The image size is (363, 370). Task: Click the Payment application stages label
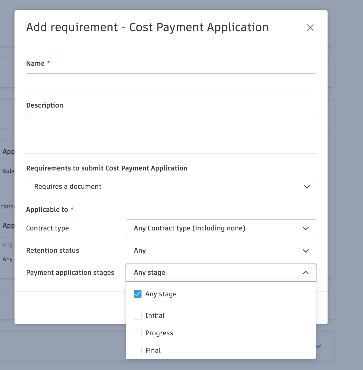click(x=70, y=272)
